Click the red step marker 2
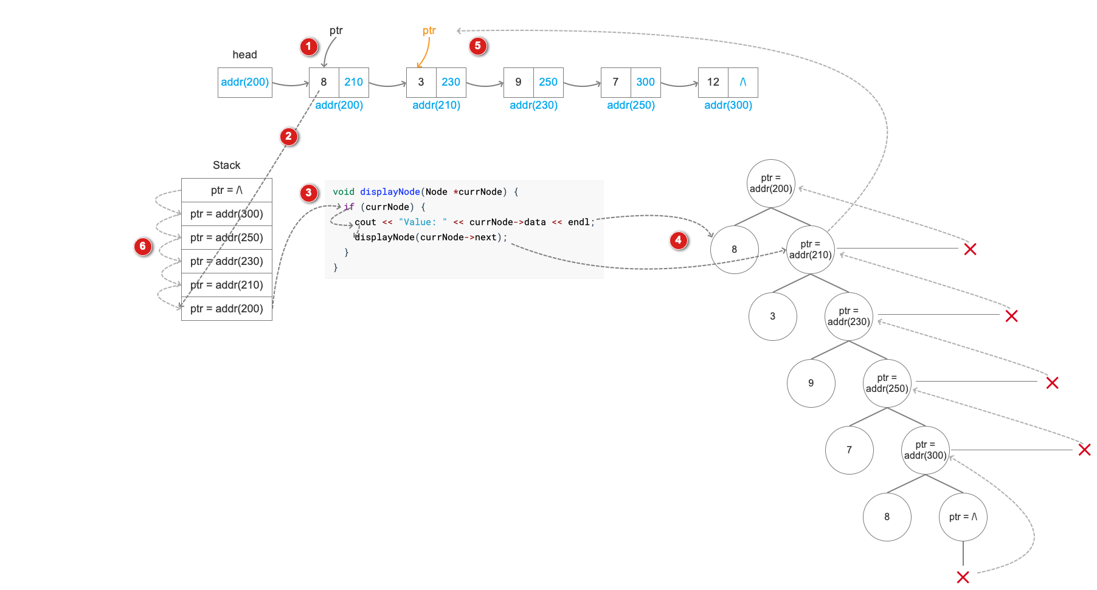 click(288, 137)
